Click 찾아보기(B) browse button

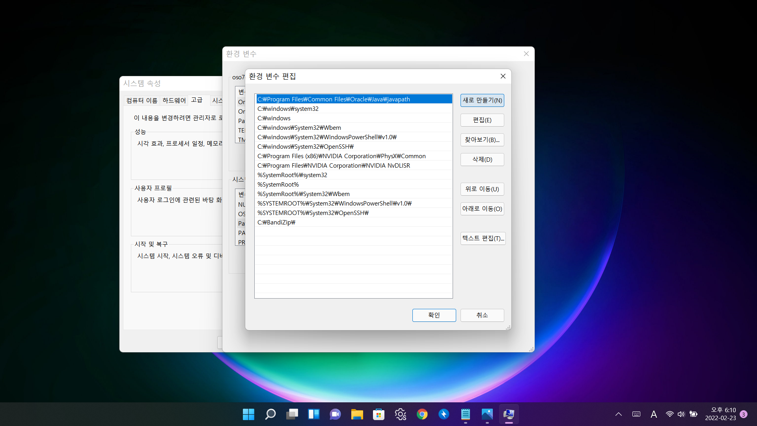coord(482,140)
